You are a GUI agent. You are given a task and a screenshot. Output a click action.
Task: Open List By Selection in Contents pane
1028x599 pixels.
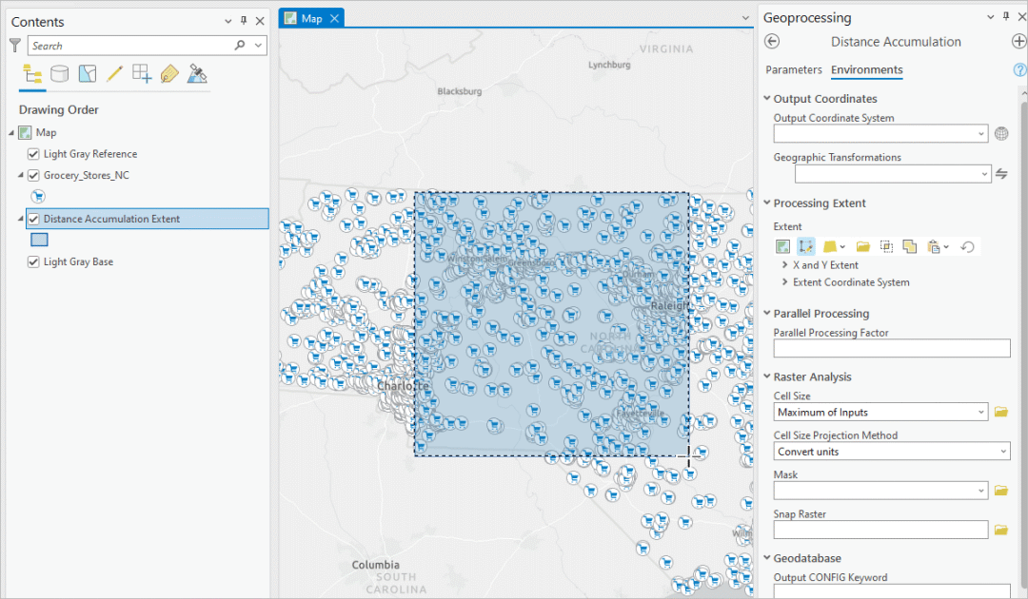87,73
